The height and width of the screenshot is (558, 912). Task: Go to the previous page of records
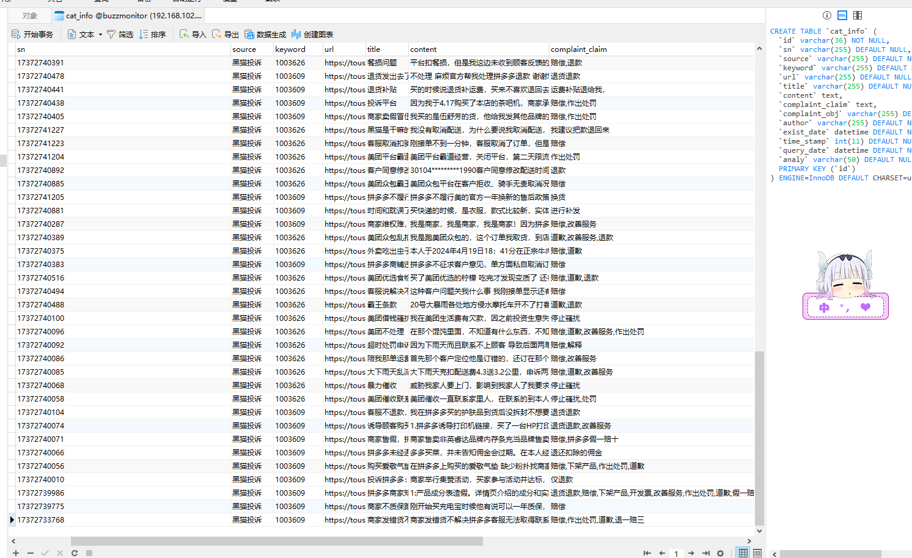coord(661,553)
